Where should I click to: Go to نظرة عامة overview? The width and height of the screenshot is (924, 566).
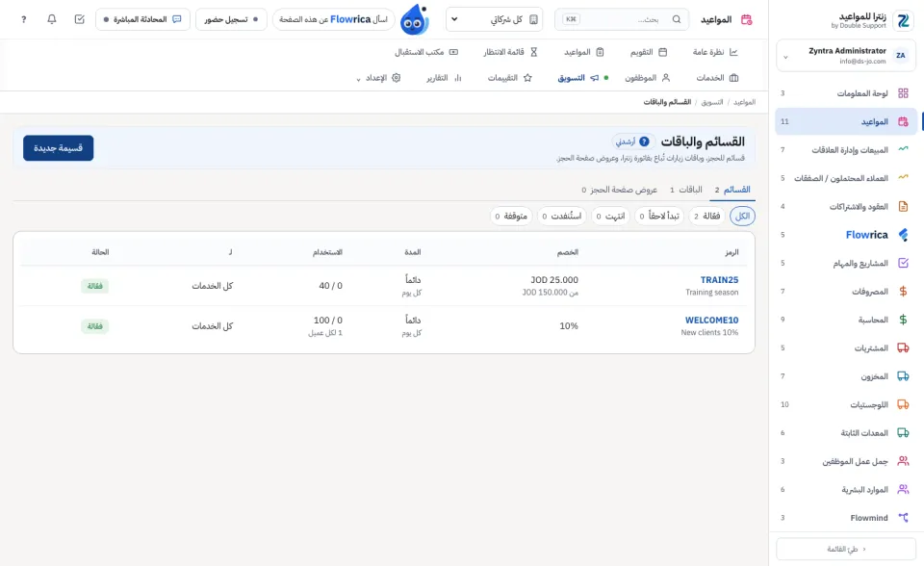pos(715,52)
